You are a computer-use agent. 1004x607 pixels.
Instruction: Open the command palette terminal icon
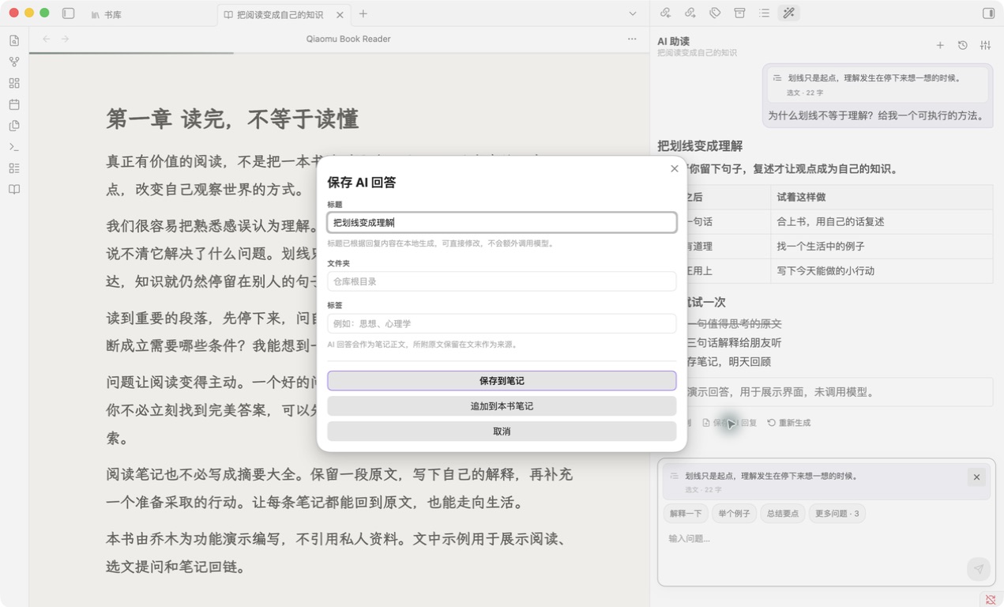coord(14,147)
